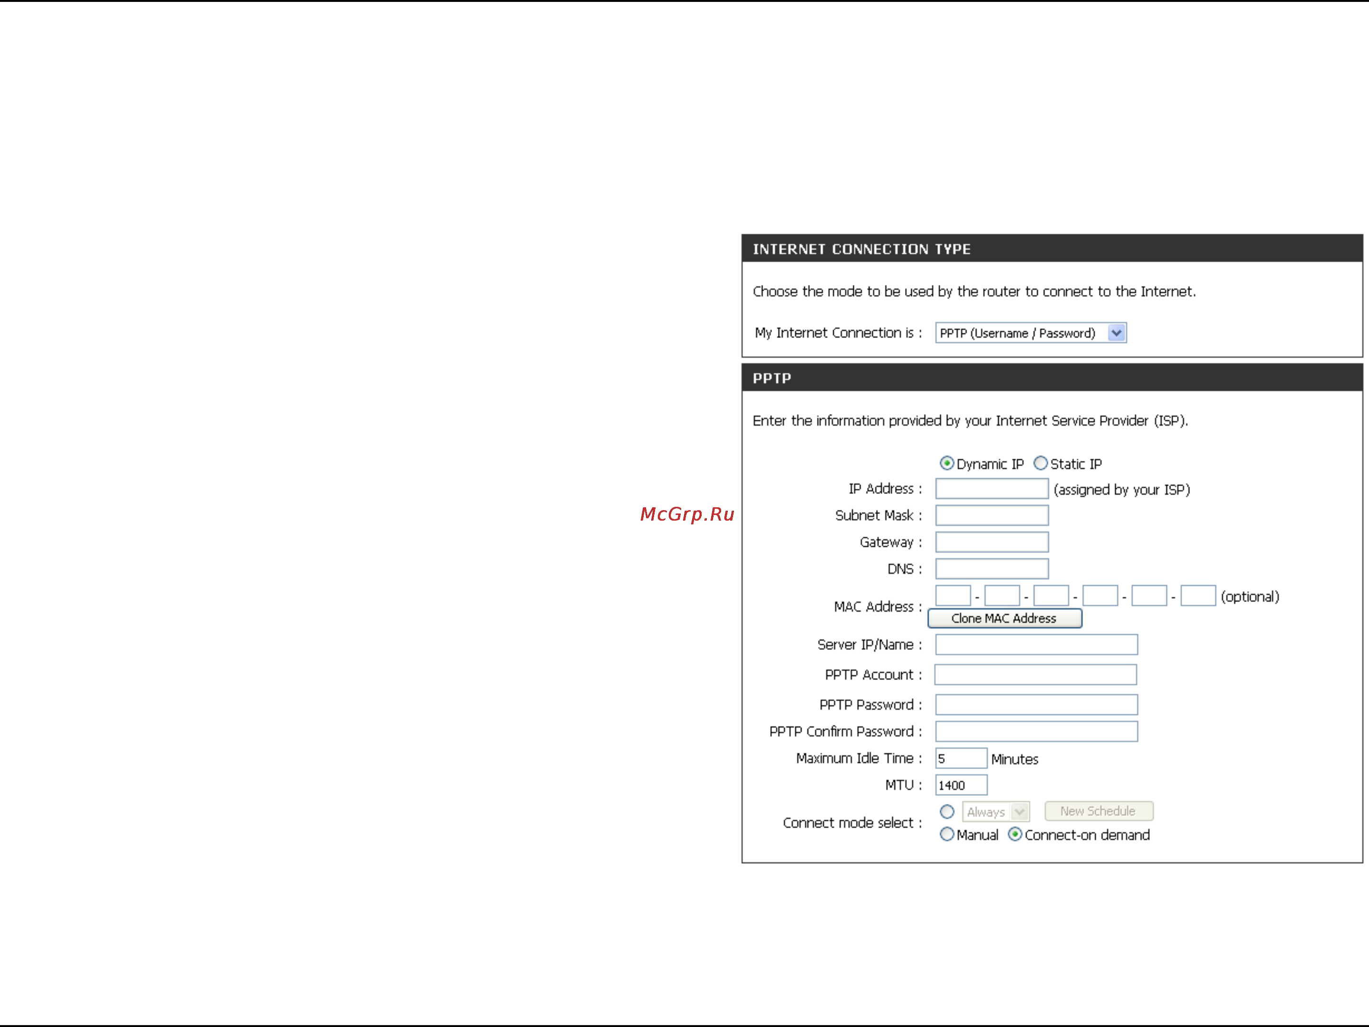1369x1027 pixels.
Task: Click the DNS input field
Action: pos(992,568)
